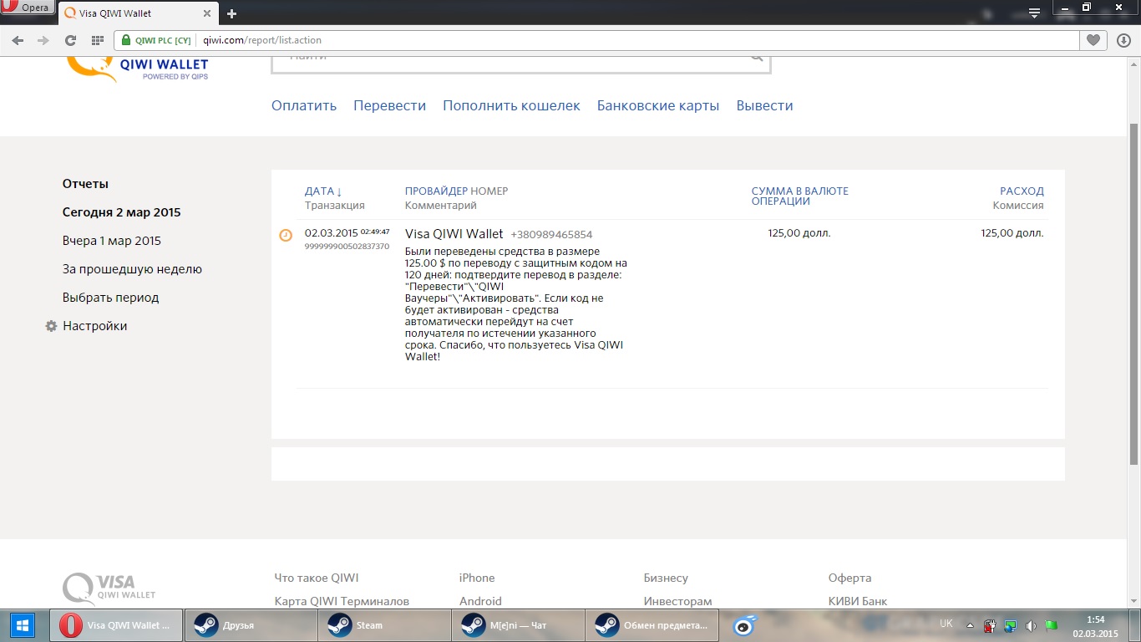The height and width of the screenshot is (642, 1141).
Task: Close the Visa QIWI Wallet tab
Action: [x=208, y=13]
